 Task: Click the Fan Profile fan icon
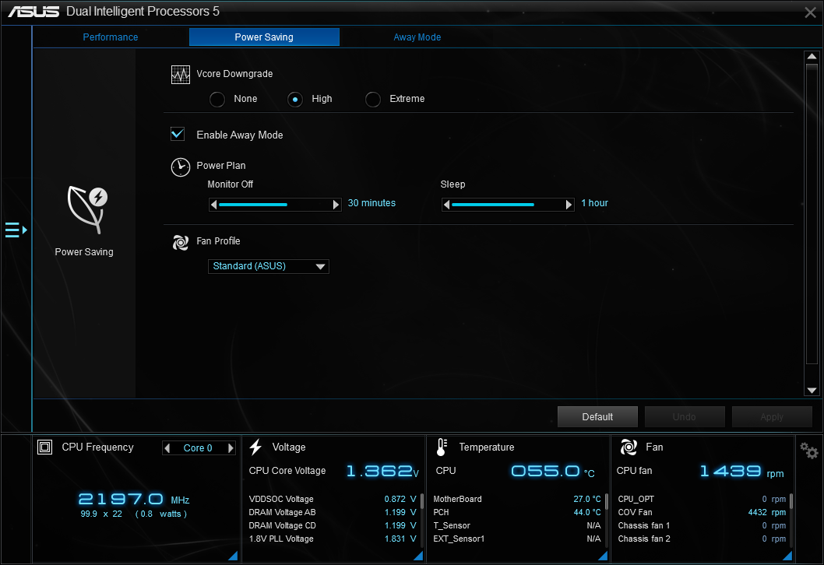[x=180, y=243]
